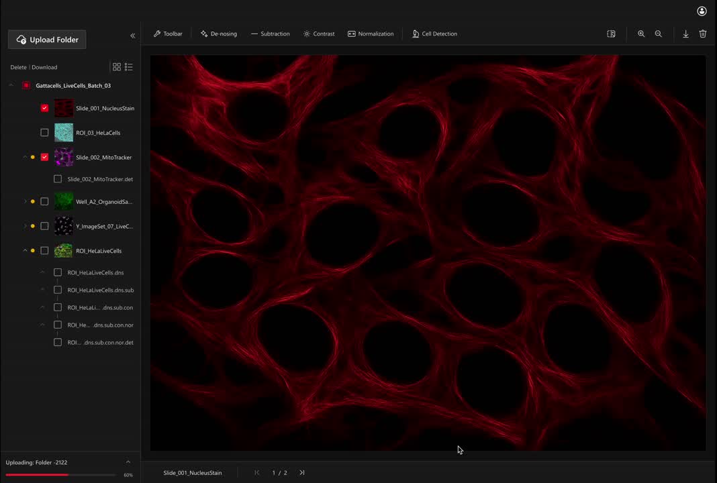Zoom in on the image
Screen dimensions: 717x483
click(x=641, y=34)
